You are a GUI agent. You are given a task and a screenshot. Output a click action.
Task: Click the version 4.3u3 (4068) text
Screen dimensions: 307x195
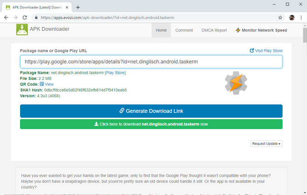point(49,96)
